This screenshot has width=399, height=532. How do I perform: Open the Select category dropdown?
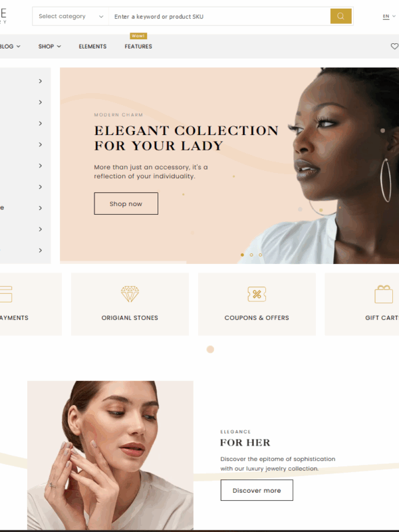click(70, 16)
